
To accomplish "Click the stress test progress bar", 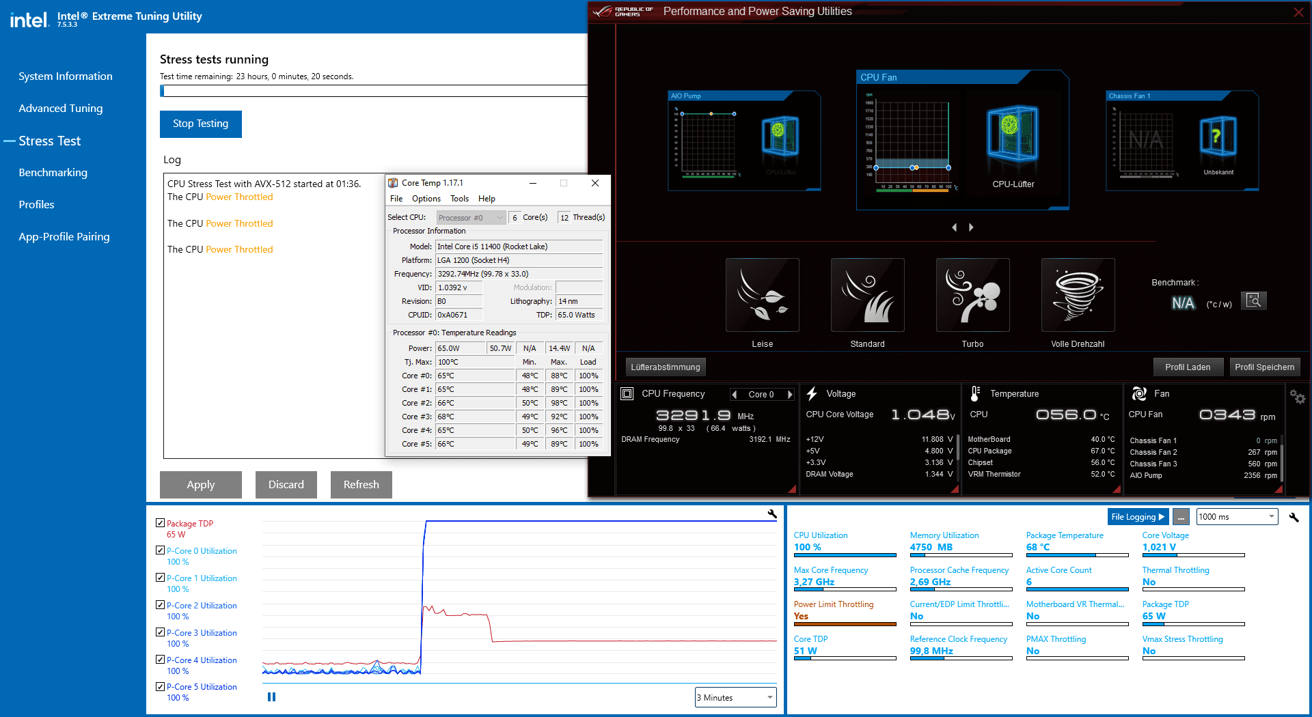I will pyautogui.click(x=374, y=91).
